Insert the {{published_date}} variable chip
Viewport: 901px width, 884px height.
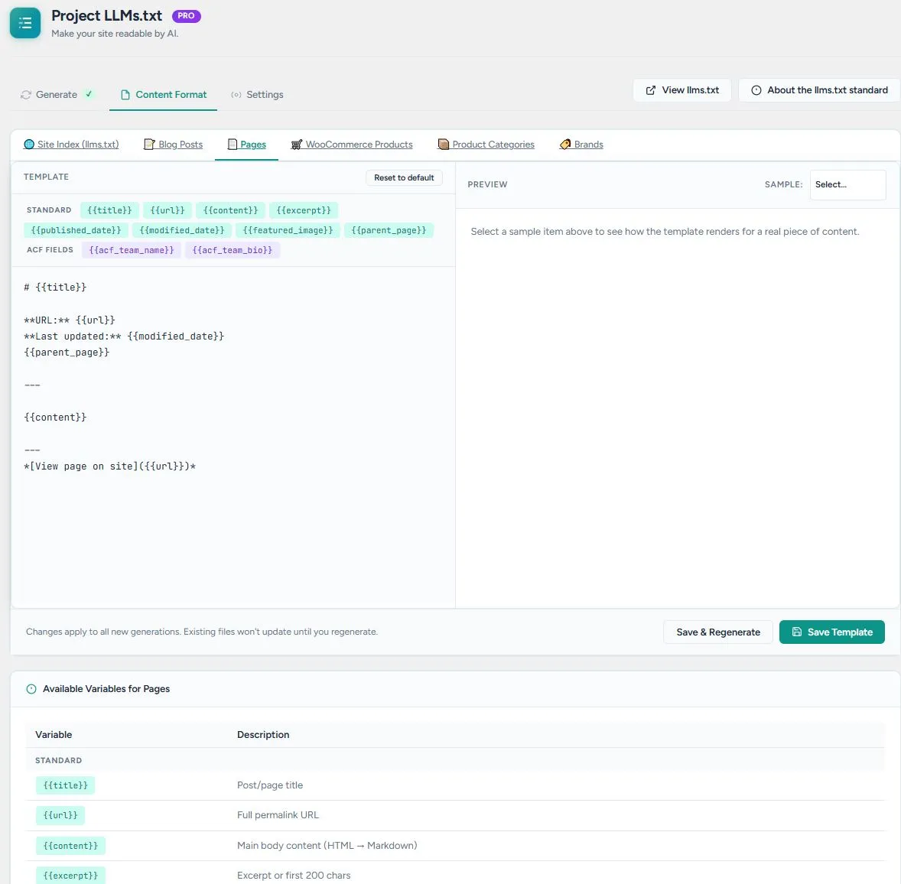pos(76,230)
